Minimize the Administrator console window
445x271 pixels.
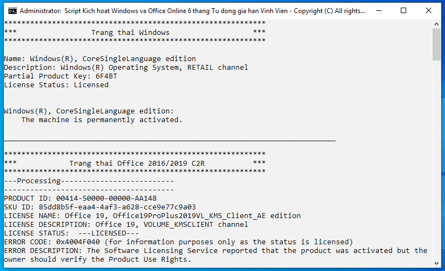point(377,10)
